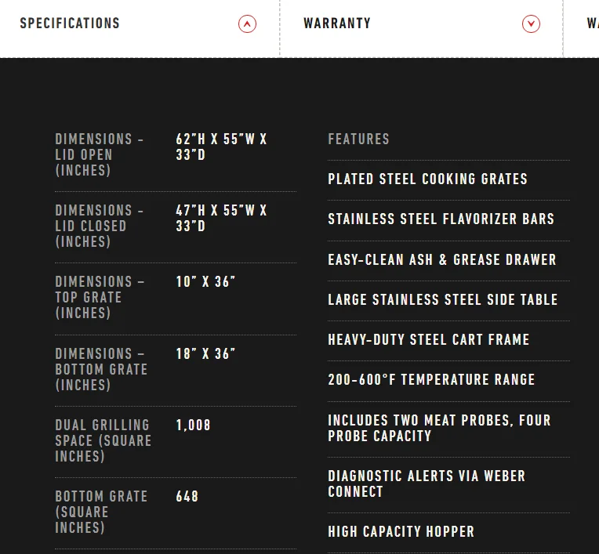Click dual grilling space value 1,008
The width and height of the screenshot is (599, 554).
(x=194, y=425)
